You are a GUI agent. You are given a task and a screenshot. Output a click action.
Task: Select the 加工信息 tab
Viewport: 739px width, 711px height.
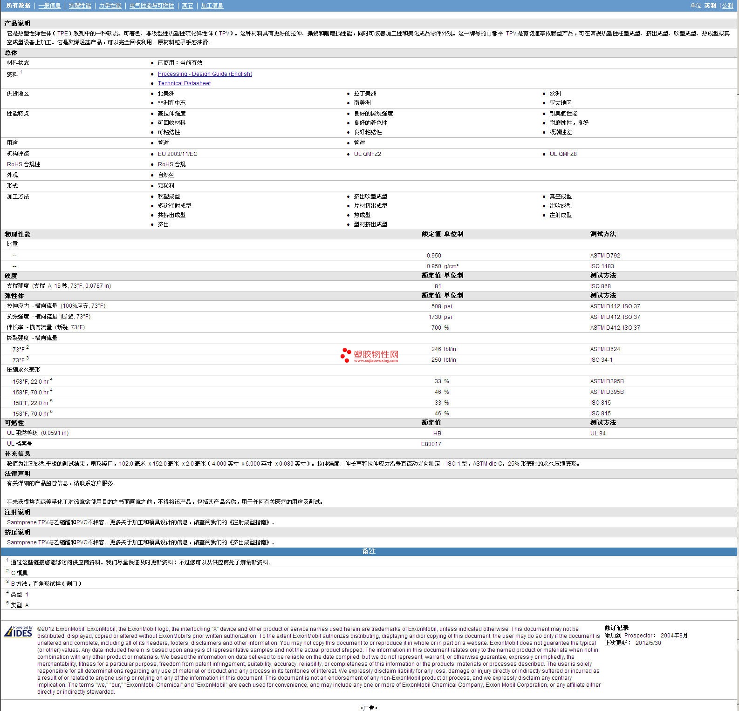click(x=212, y=6)
